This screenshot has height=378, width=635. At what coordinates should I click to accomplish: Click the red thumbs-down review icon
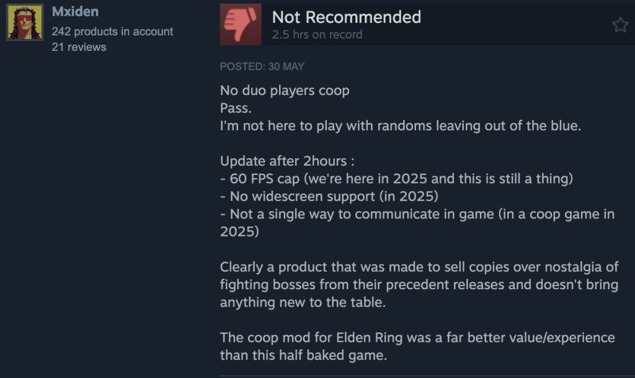(241, 24)
